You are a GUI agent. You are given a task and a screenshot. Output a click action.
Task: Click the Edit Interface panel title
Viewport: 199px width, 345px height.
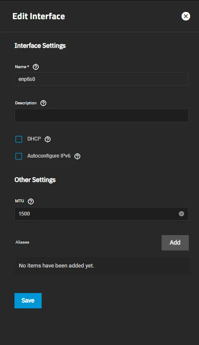coord(39,16)
